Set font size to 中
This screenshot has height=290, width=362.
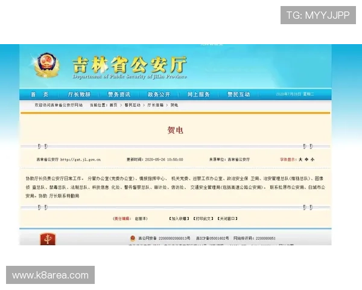pyautogui.click(x=306, y=159)
